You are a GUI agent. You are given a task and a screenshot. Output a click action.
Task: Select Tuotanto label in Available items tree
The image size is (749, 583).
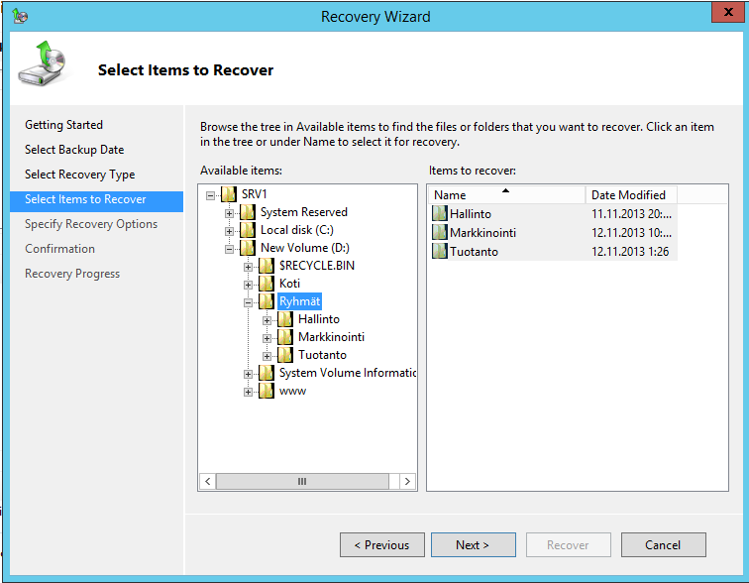click(322, 355)
